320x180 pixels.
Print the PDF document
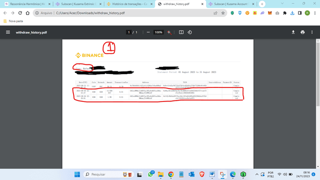[x=302, y=32]
